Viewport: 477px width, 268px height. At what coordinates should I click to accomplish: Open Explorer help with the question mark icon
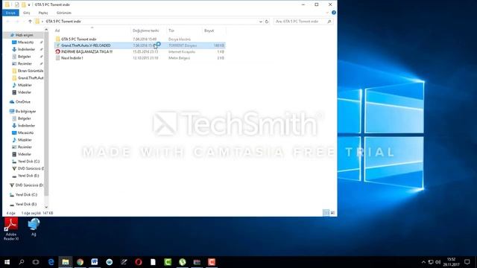334,13
